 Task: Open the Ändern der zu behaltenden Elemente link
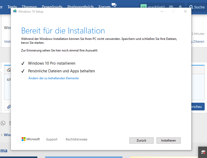click(53, 78)
